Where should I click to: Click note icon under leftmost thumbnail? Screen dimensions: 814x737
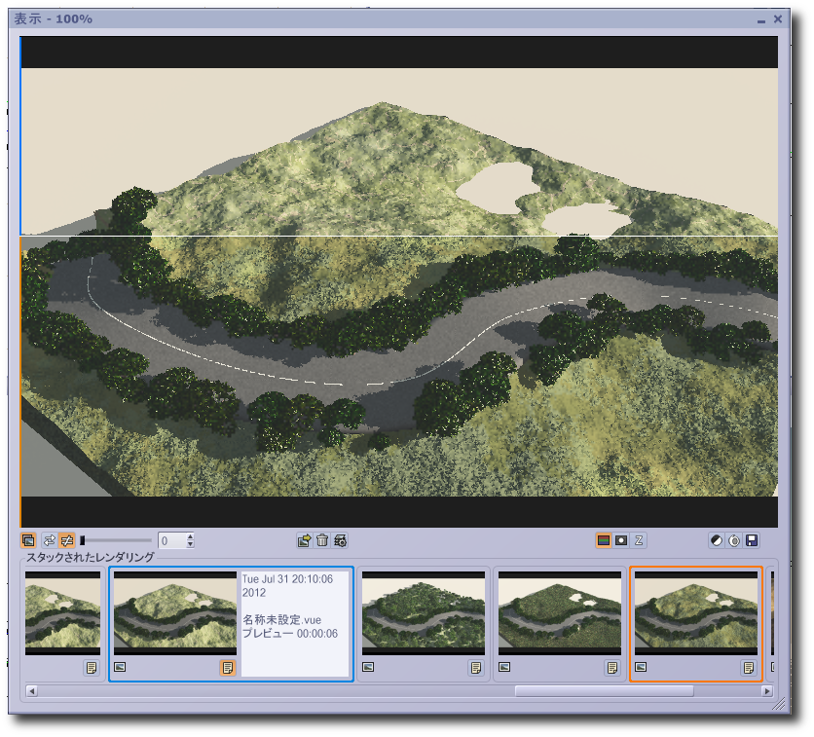click(x=92, y=668)
